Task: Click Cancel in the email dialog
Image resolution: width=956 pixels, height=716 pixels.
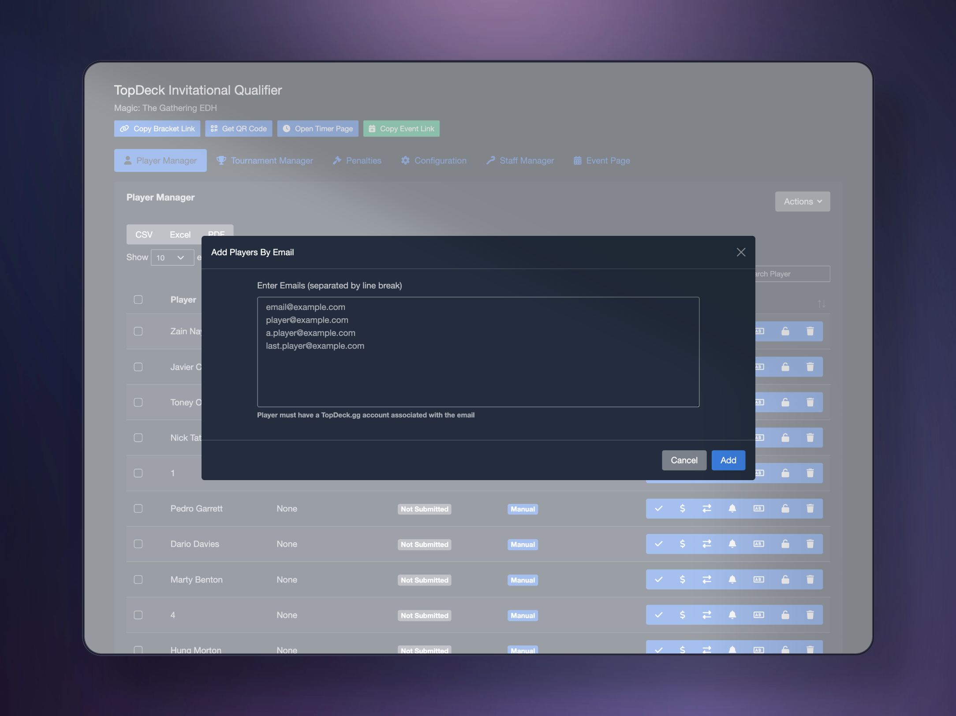Action: point(683,460)
